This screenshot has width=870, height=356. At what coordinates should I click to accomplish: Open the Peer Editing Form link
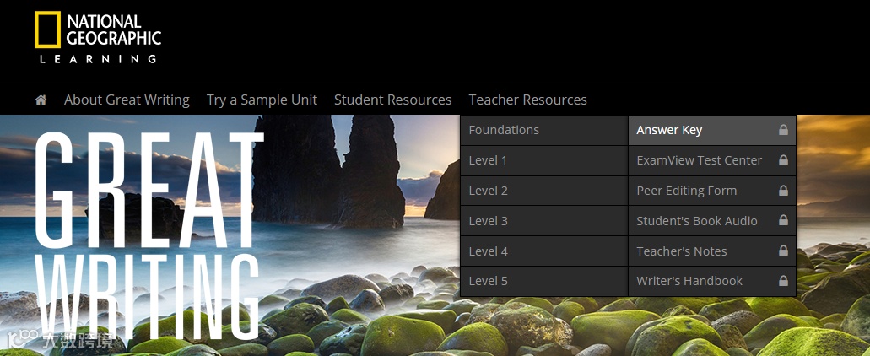coord(712,191)
